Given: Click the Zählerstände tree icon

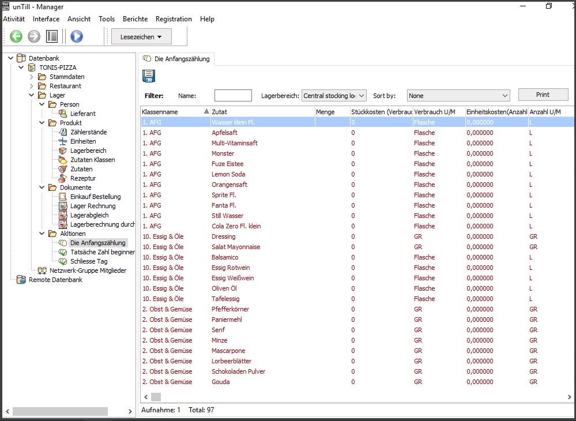Looking at the screenshot, I should pyautogui.click(x=63, y=132).
